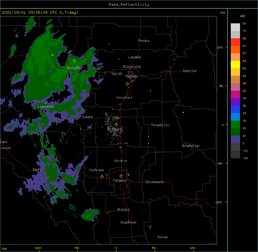Click the bright blue swatch between 36 and 33
Image resolution: width=258 pixels, height=252 pixels.
tap(235, 109)
